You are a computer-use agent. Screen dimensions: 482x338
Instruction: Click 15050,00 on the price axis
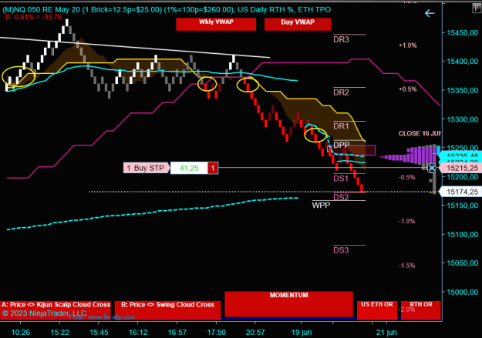pos(462,263)
